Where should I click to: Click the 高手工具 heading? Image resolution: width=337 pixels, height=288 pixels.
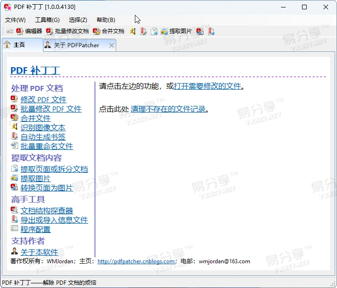[28, 200]
